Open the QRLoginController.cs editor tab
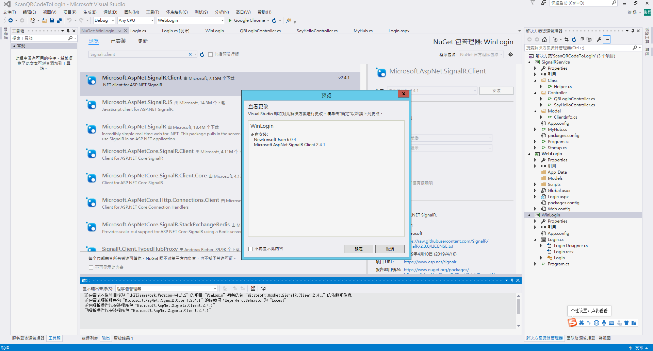This screenshot has width=653, height=351. pos(260,31)
